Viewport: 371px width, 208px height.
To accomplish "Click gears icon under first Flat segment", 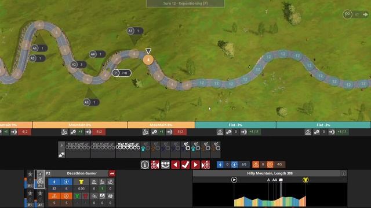I will click(x=228, y=132).
